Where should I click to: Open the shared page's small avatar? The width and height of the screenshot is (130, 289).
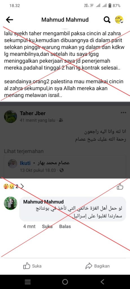(13, 163)
